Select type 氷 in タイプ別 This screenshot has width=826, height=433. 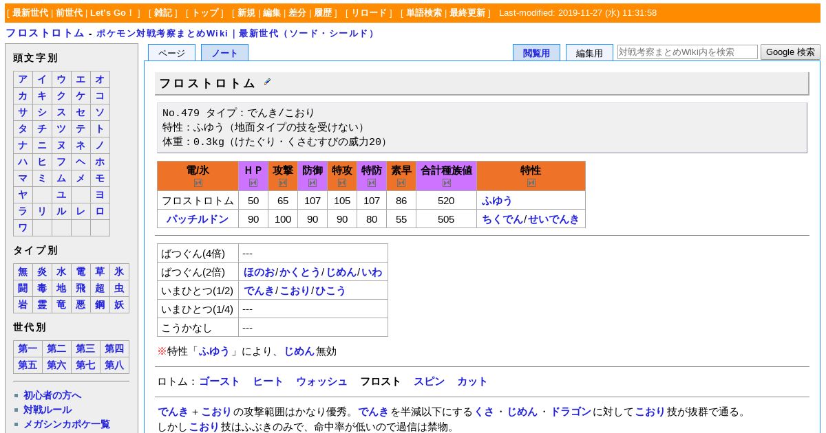[x=119, y=271]
